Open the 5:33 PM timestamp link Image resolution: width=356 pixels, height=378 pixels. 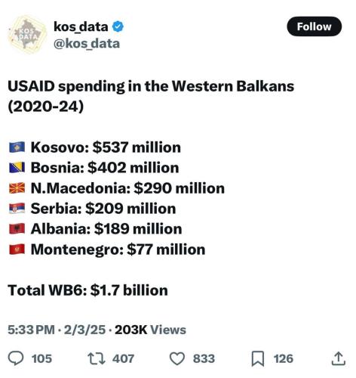tap(31, 330)
